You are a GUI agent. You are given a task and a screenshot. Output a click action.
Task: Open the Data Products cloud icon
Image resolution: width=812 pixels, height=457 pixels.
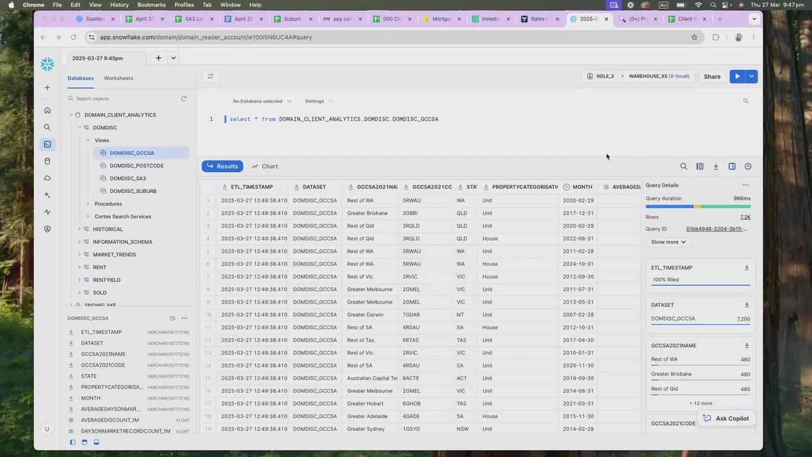[47, 178]
